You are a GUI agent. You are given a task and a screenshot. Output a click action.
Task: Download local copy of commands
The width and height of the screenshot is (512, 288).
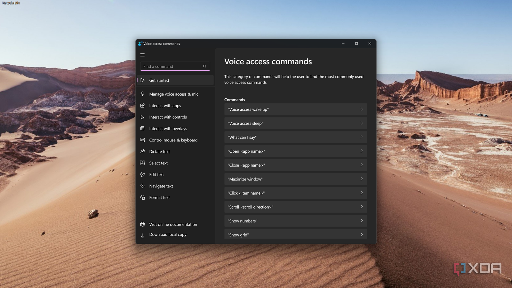(x=168, y=235)
